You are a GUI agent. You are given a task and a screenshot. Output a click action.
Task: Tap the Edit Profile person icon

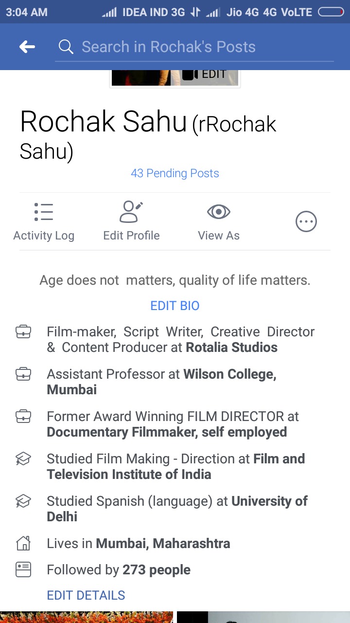coord(131,212)
